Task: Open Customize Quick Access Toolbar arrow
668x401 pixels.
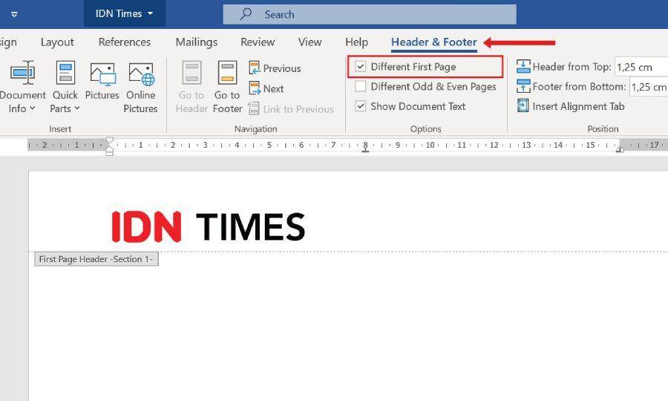Action: pos(14,15)
